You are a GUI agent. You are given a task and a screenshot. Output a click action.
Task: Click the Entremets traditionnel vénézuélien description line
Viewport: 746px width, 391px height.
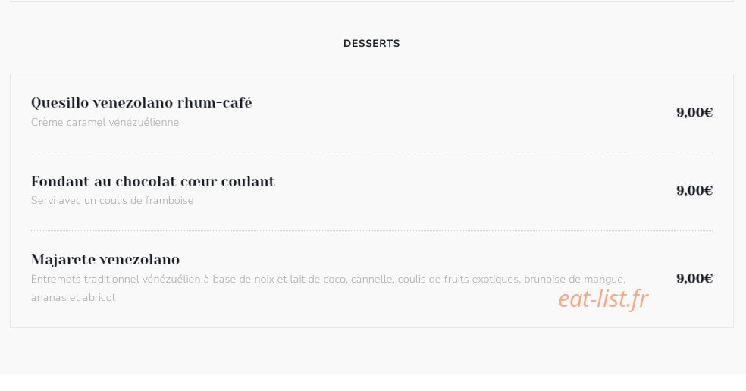tap(328, 279)
